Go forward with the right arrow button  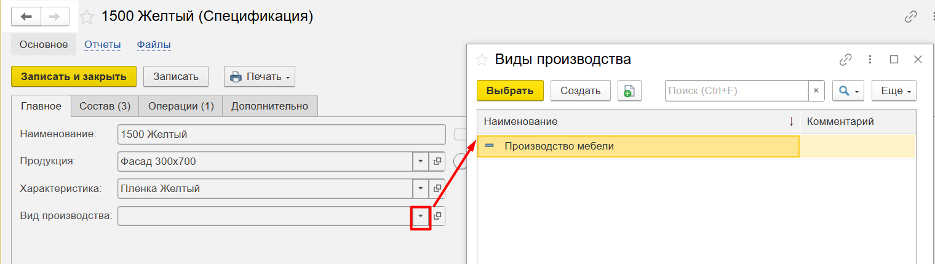[54, 17]
